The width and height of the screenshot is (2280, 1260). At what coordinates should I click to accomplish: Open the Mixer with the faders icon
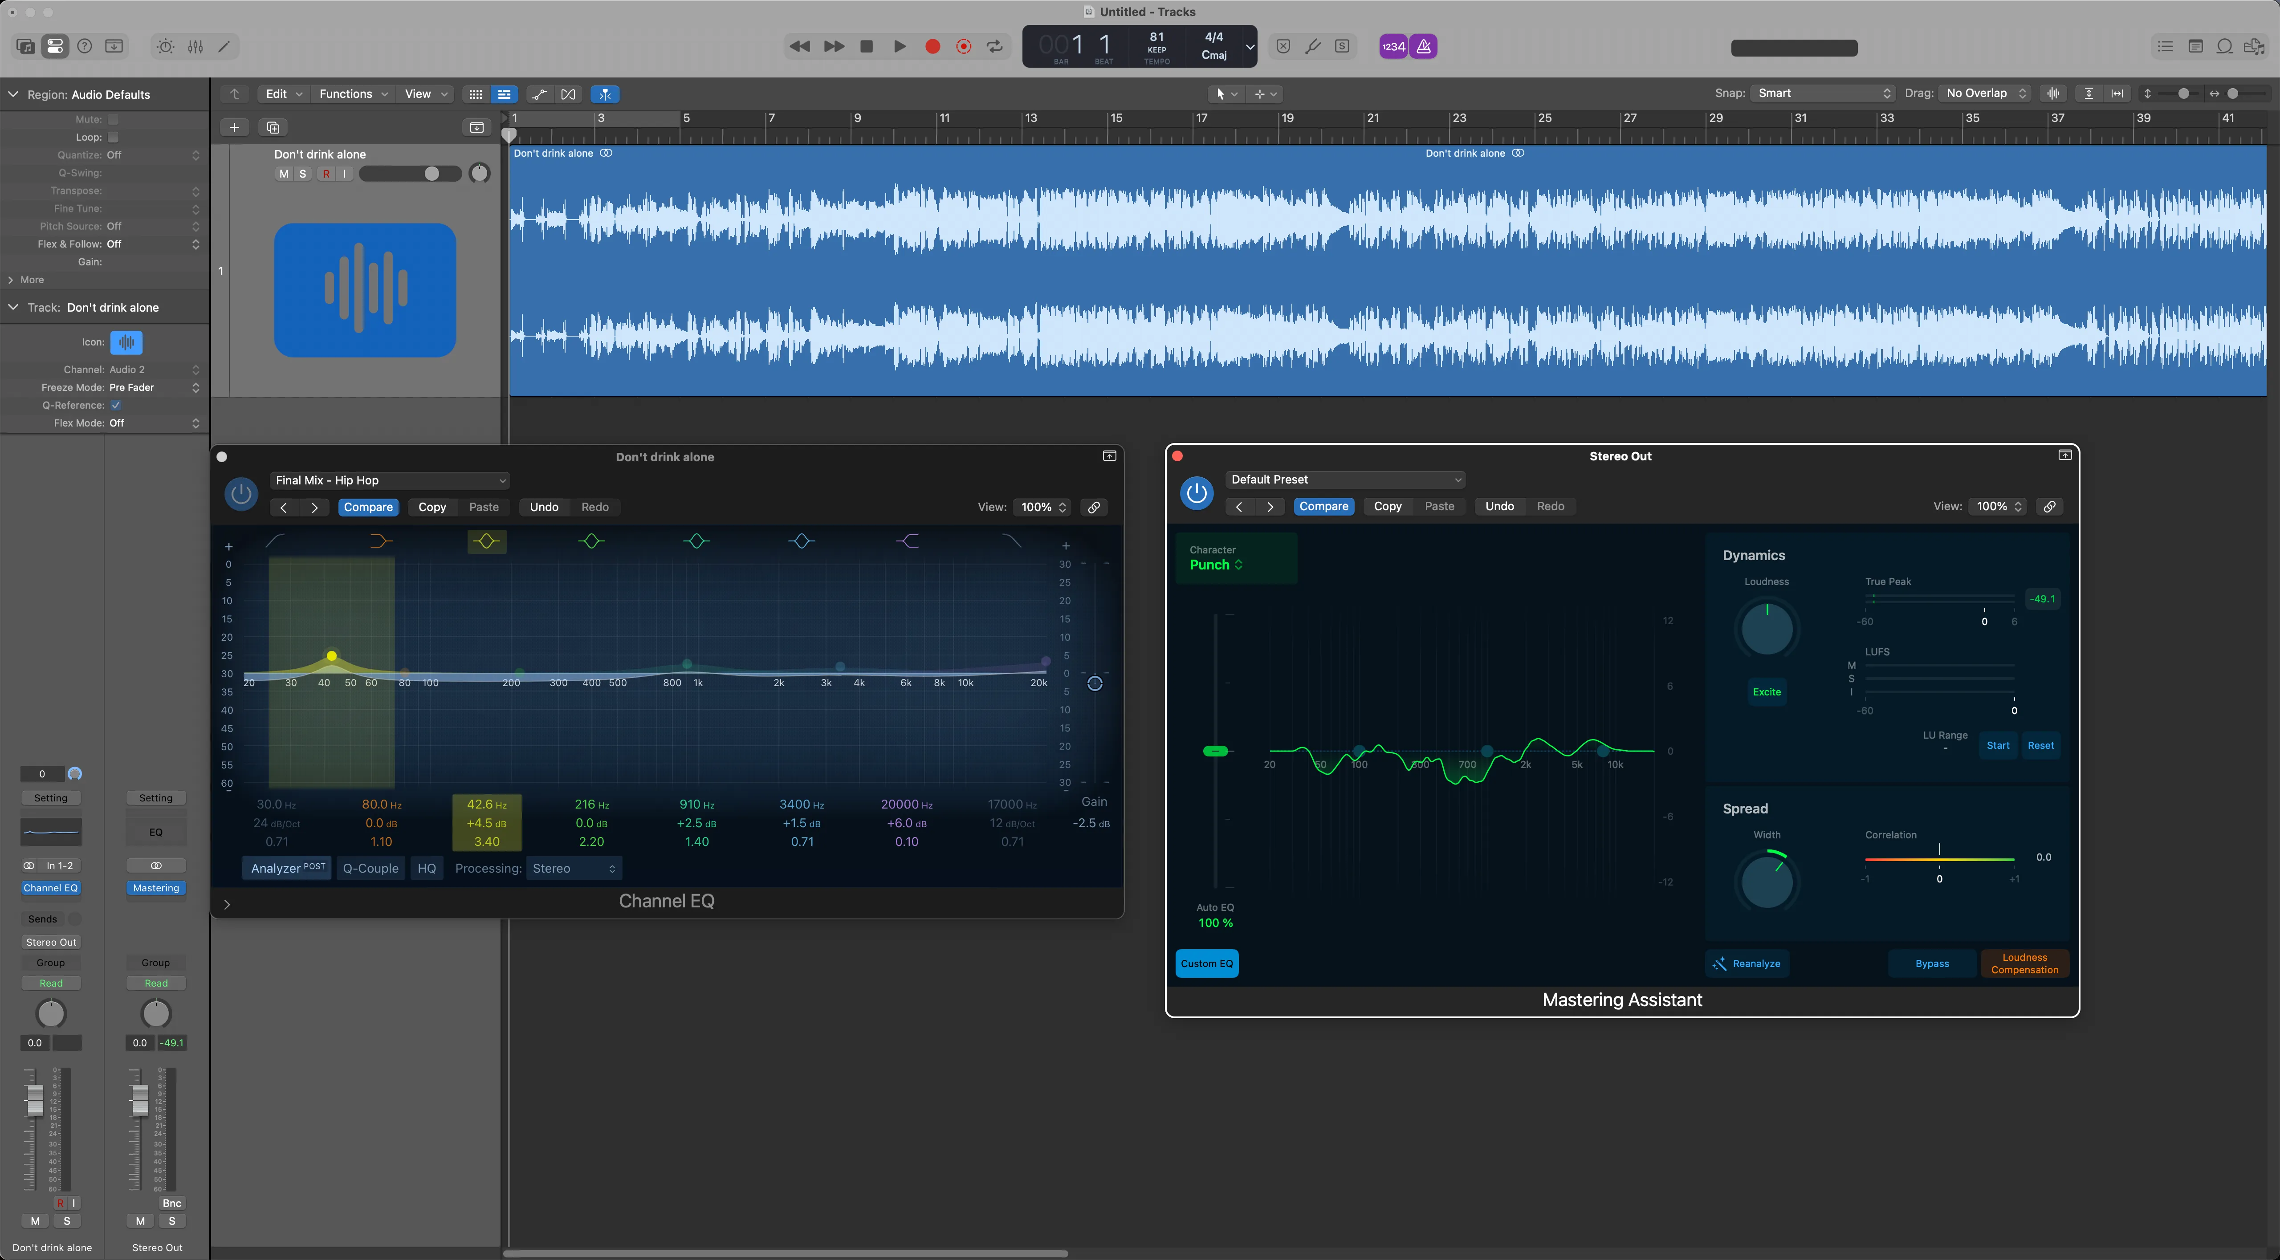tap(195, 46)
